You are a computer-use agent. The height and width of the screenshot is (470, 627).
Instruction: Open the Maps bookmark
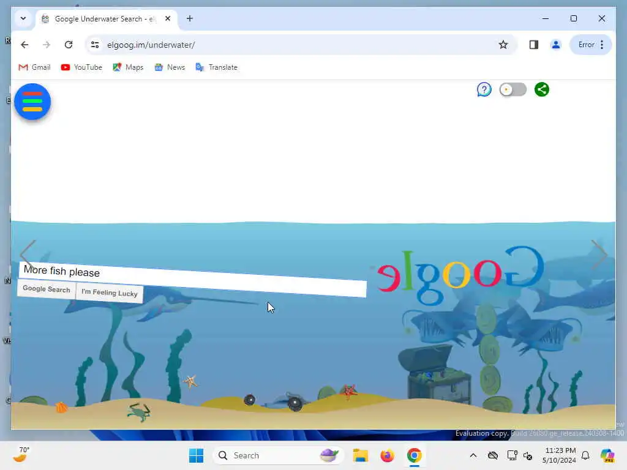click(x=128, y=67)
